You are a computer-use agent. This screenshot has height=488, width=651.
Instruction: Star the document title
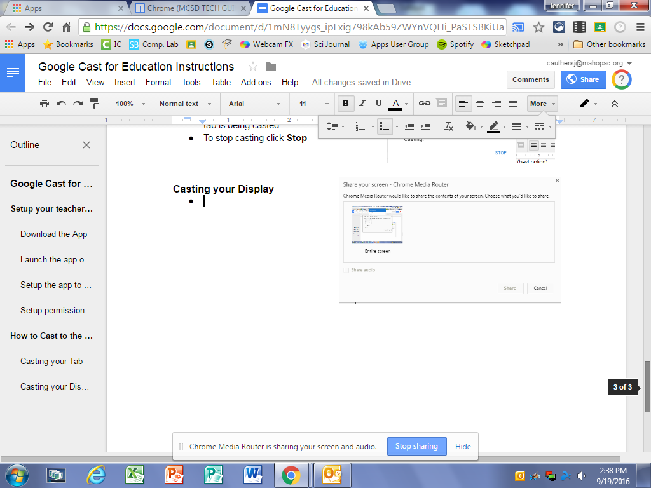pos(252,67)
